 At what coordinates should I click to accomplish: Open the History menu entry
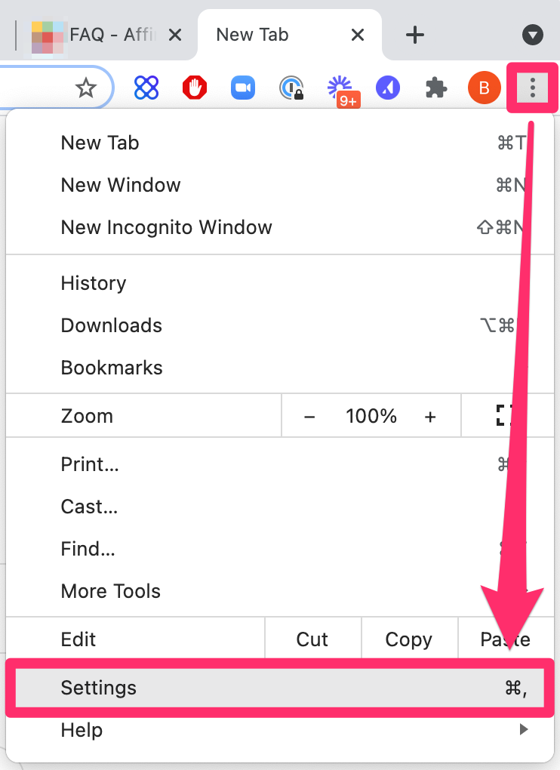coord(94,283)
